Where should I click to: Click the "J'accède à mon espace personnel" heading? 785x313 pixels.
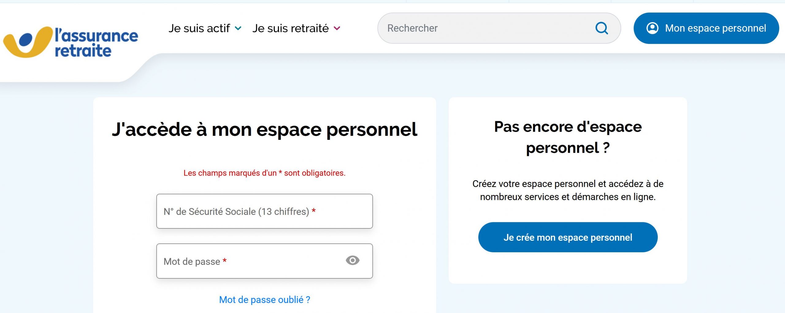264,129
